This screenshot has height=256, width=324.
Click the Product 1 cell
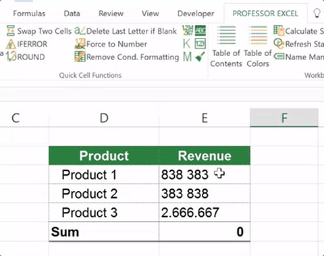click(x=104, y=174)
